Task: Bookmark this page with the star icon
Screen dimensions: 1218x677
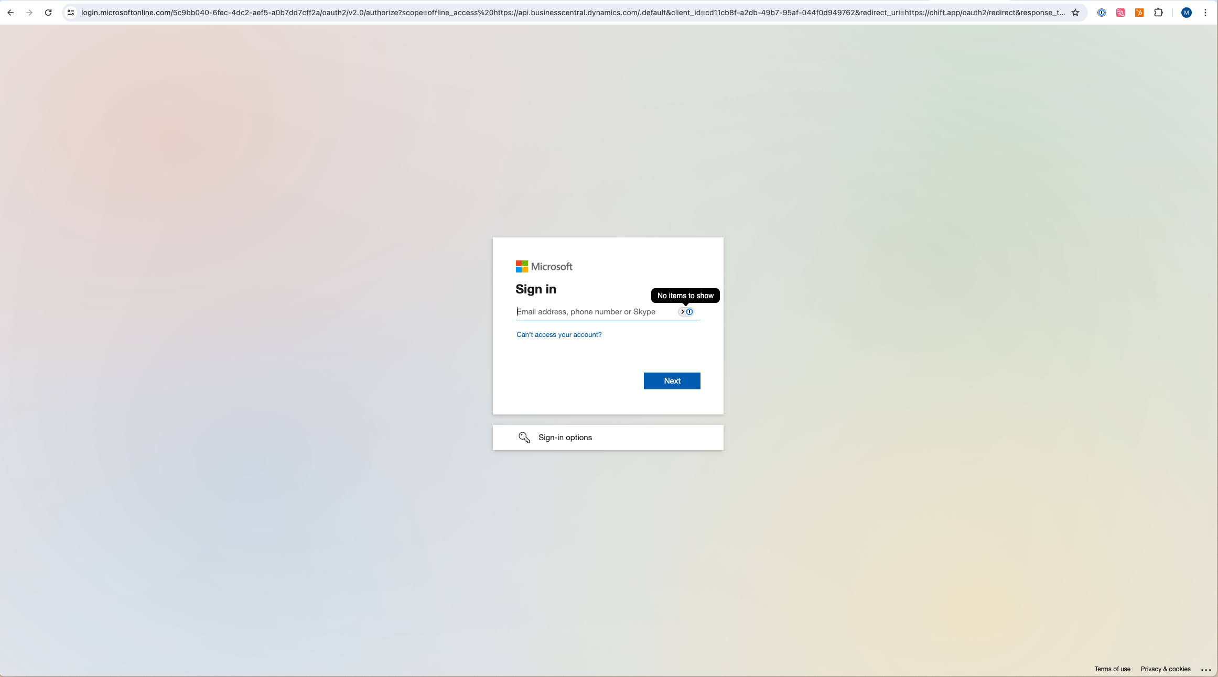Action: click(x=1075, y=13)
